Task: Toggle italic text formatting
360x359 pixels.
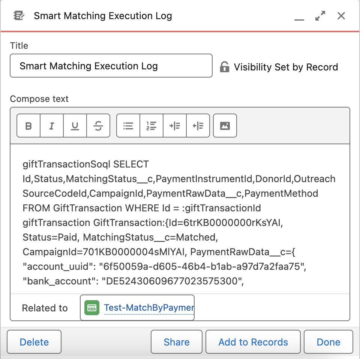Action: (x=52, y=126)
